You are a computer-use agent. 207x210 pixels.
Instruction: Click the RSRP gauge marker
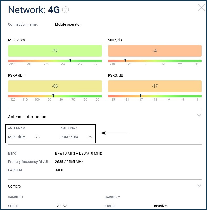coord(53,96)
